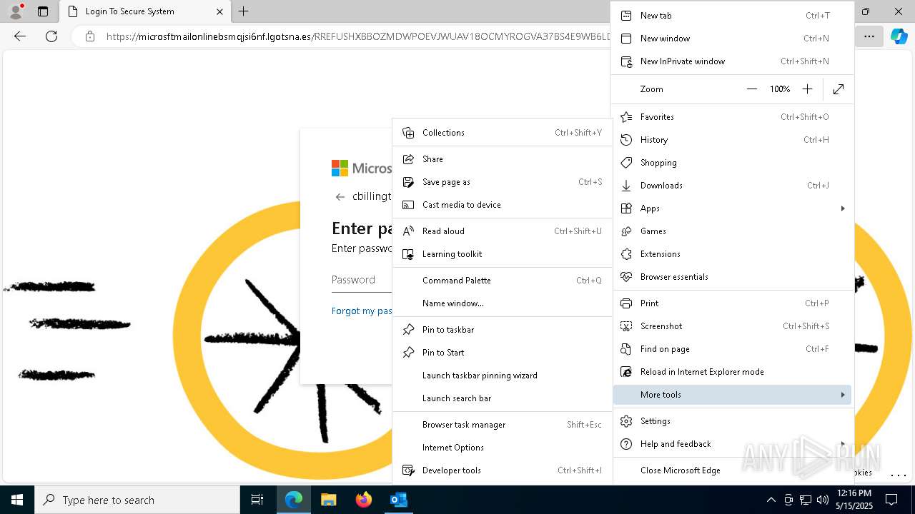Click the Settings gear icon
Screen dimensions: 915x514
click(x=626, y=421)
